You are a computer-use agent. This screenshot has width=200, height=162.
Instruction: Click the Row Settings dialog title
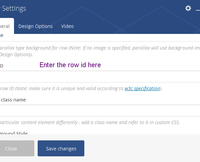[x=13, y=8]
